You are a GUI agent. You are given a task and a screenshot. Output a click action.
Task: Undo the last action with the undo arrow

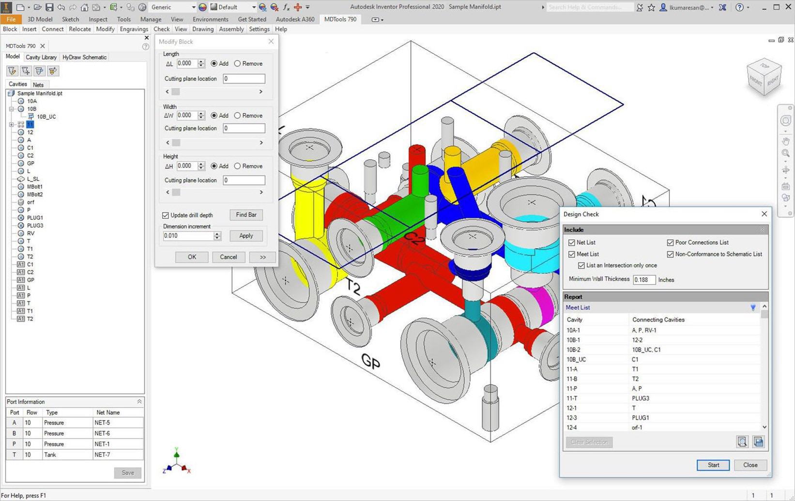click(x=61, y=7)
